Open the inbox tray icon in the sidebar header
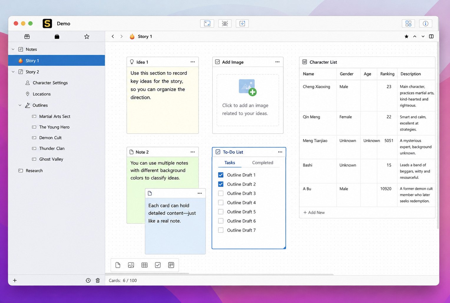Image resolution: width=450 pixels, height=303 pixels. [27, 37]
